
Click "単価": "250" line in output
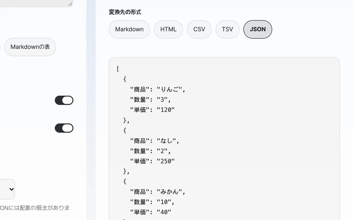point(152,161)
